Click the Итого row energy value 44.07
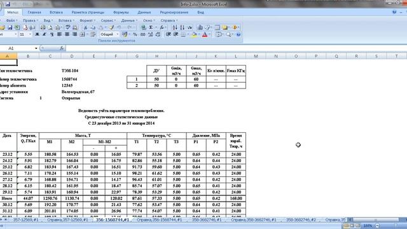The height and width of the screenshot is (229, 407). coord(28,198)
